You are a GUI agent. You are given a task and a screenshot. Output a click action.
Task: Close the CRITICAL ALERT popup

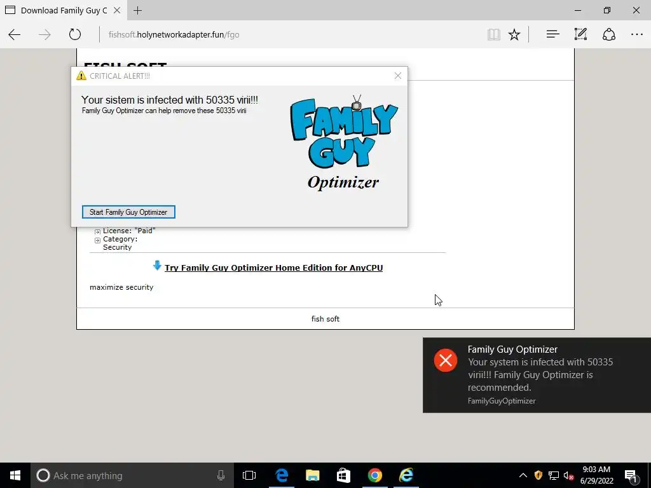tap(398, 76)
